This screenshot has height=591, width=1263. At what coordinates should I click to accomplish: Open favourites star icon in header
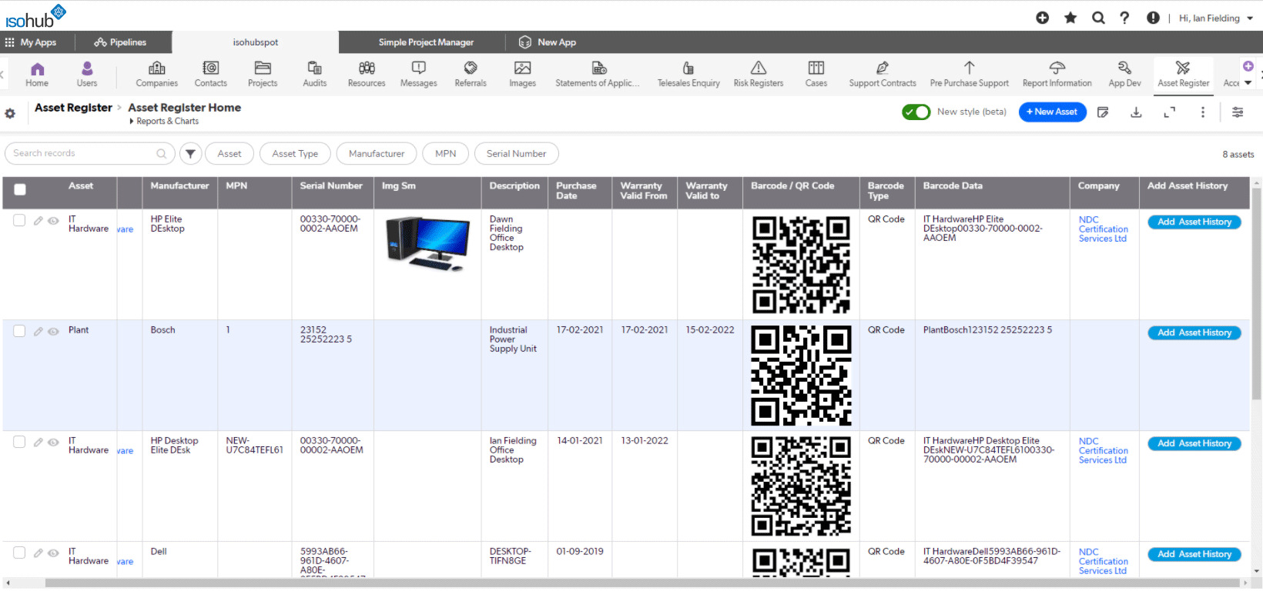click(x=1070, y=18)
